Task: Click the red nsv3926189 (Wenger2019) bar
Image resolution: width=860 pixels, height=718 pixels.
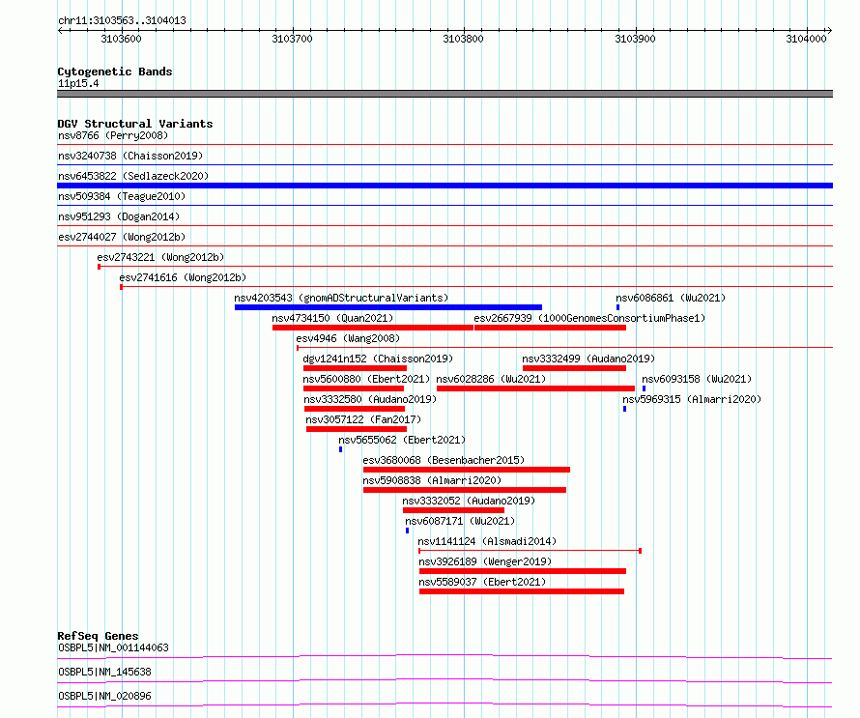Action: [523, 571]
